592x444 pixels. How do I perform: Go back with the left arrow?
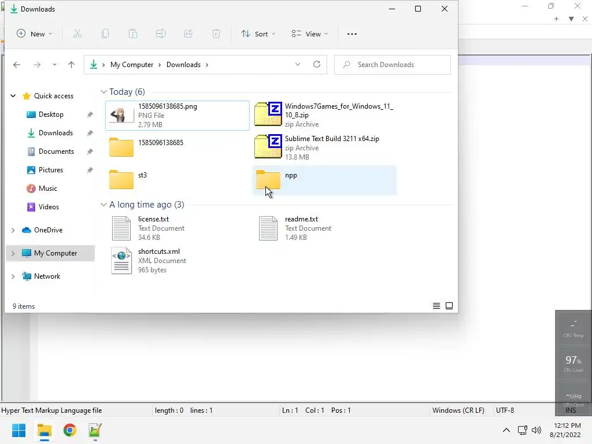[17, 65]
